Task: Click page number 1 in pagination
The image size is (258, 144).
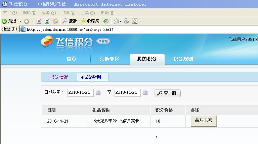Action: coord(157,138)
